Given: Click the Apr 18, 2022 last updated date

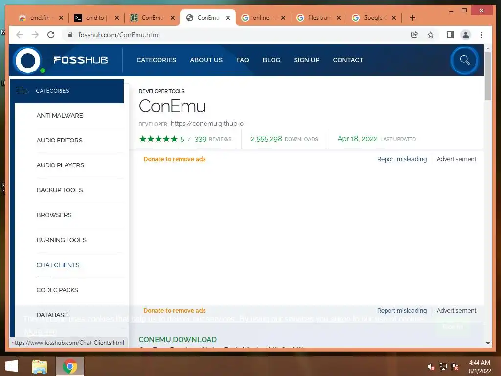Looking at the screenshot, I should click(357, 139).
